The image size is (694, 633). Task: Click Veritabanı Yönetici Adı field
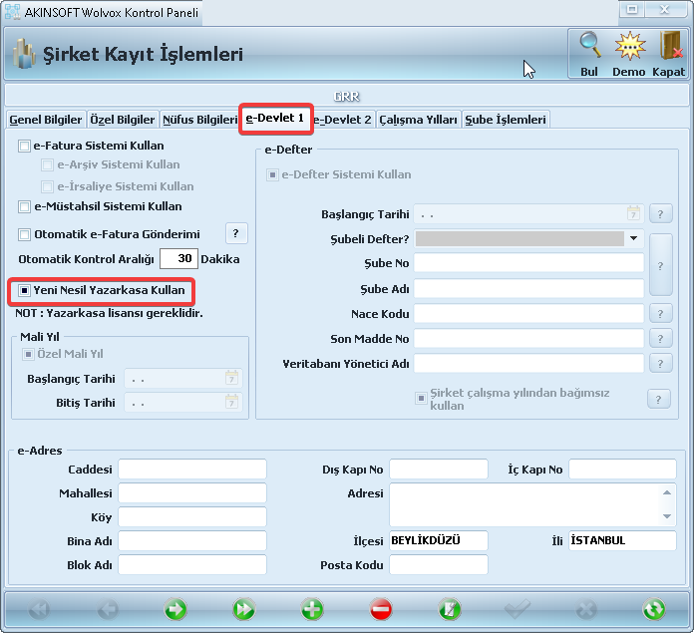(528, 363)
